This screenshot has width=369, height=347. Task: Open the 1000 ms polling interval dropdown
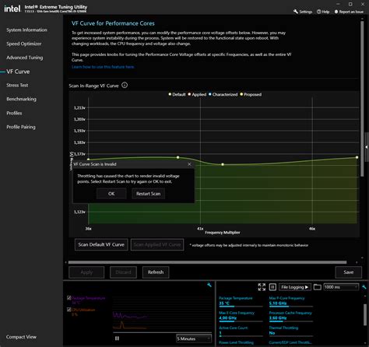(x=341, y=287)
